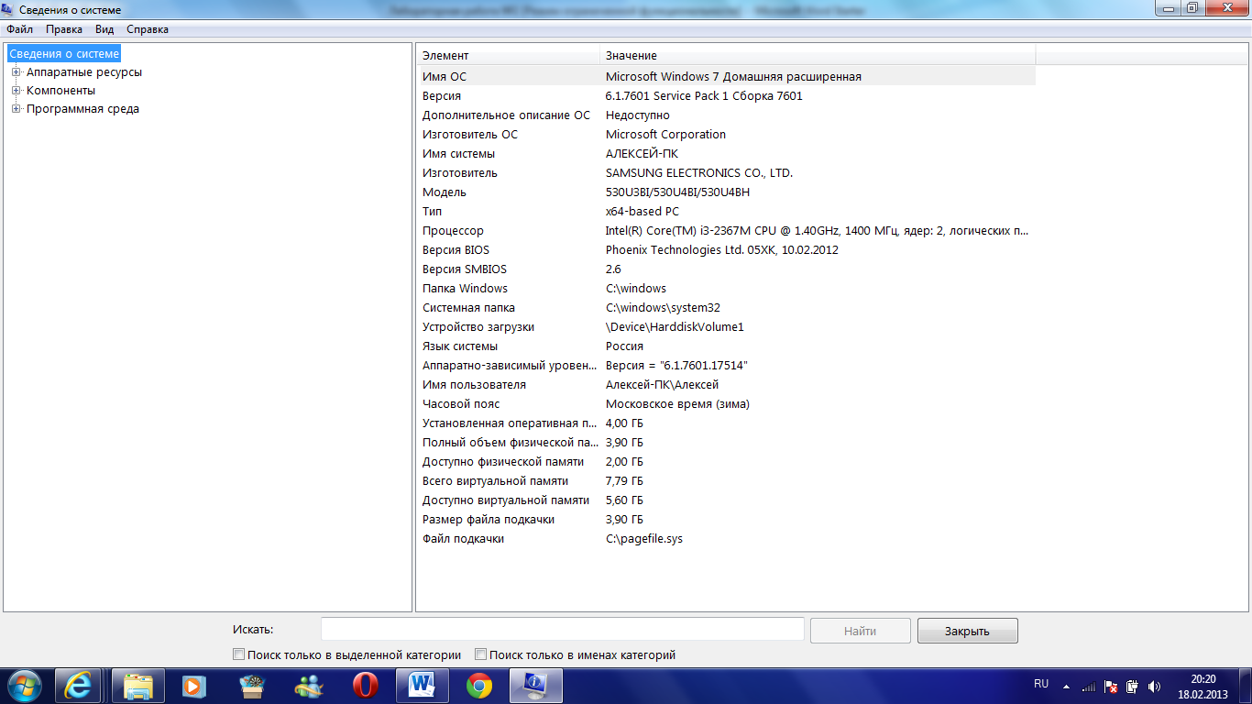Open Windows Explorer from taskbar
1252x704 pixels.
click(x=138, y=686)
